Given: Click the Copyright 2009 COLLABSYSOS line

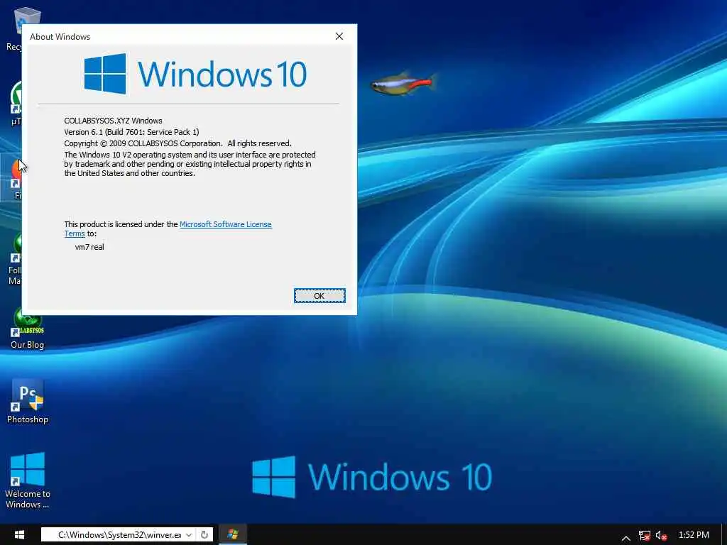Looking at the screenshot, I should tap(178, 143).
